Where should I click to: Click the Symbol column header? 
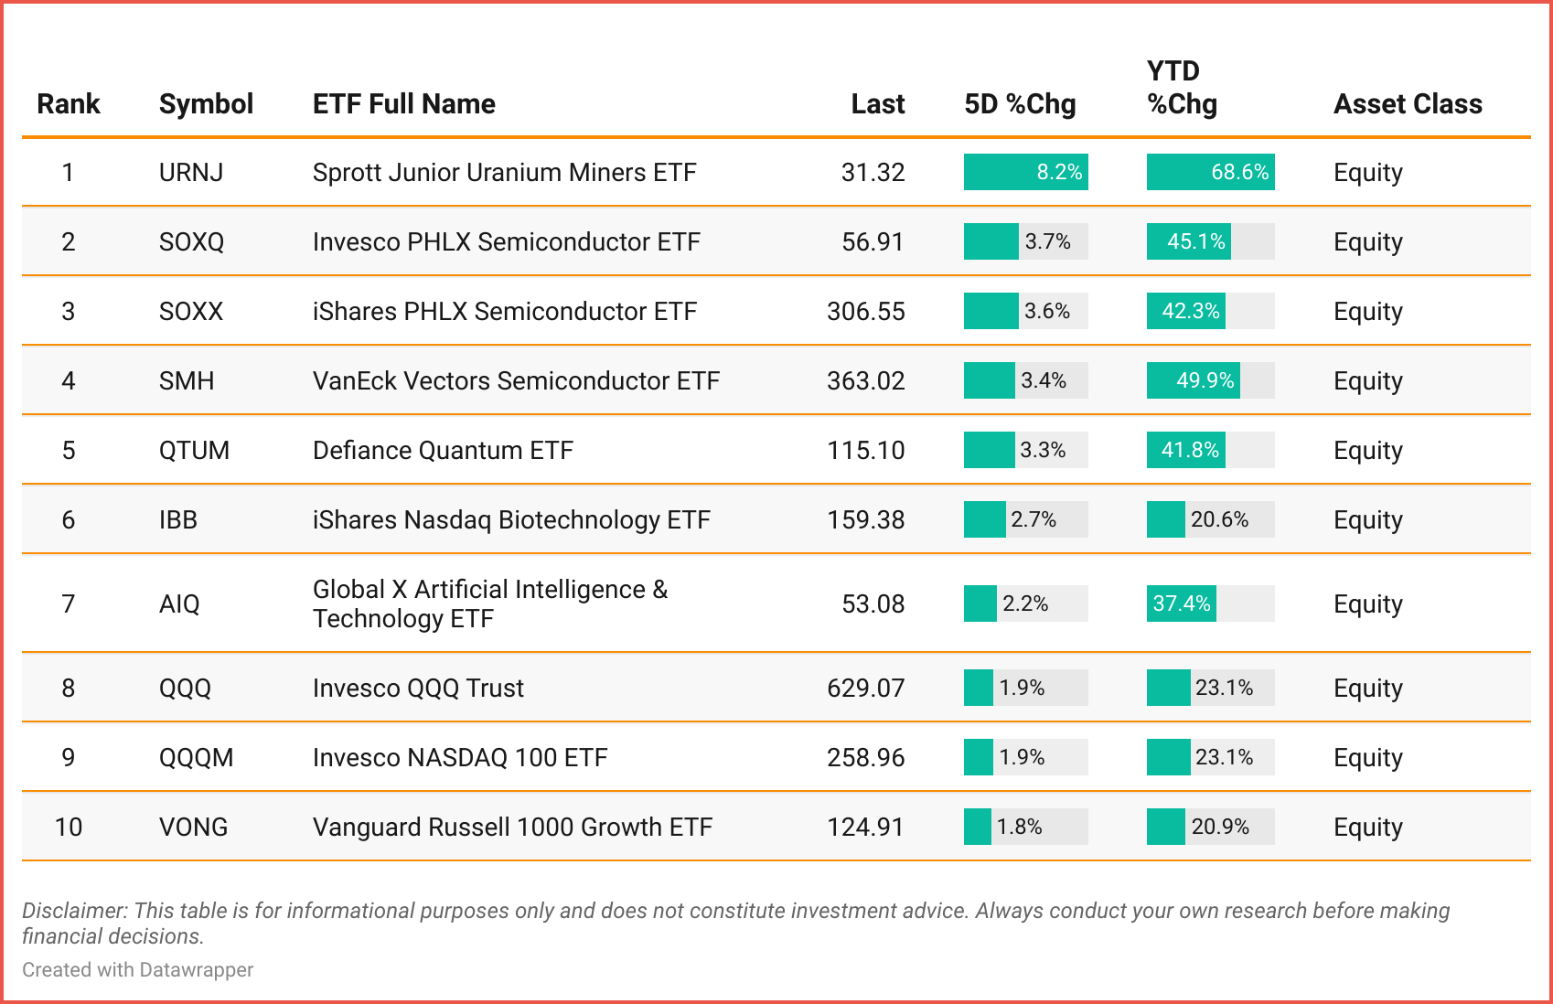[206, 104]
